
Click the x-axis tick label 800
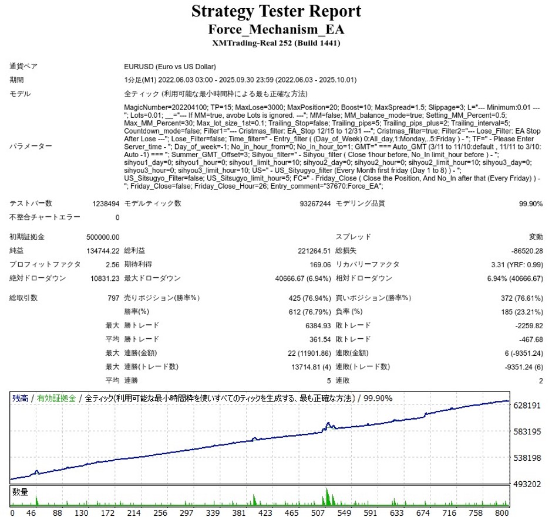pyautogui.click(x=501, y=513)
